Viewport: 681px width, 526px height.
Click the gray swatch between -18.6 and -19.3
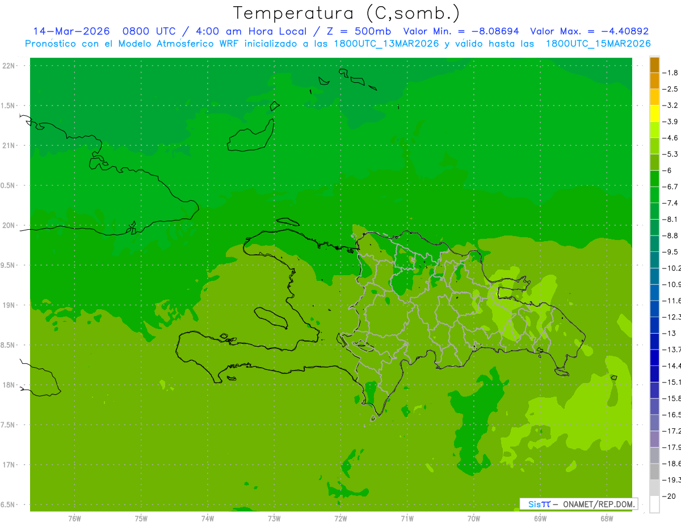pos(654,472)
